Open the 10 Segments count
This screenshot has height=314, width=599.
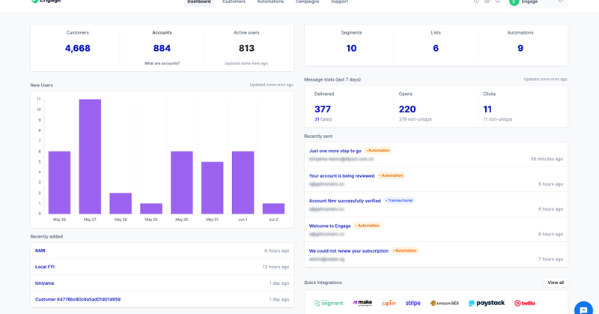coord(351,48)
